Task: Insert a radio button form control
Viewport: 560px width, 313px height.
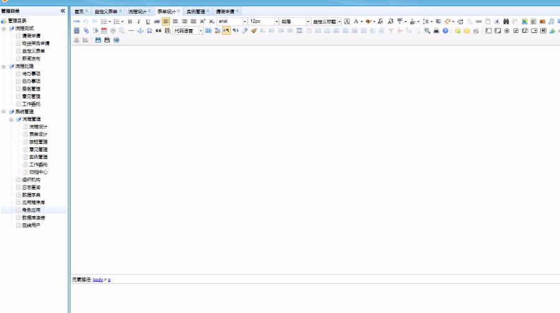Action: click(506, 30)
